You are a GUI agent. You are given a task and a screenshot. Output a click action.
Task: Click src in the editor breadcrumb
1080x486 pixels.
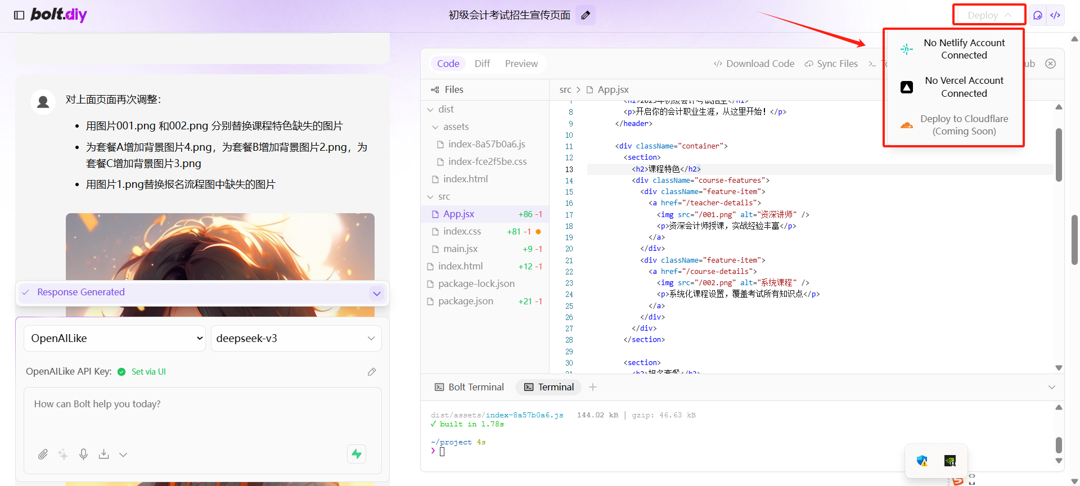point(565,89)
